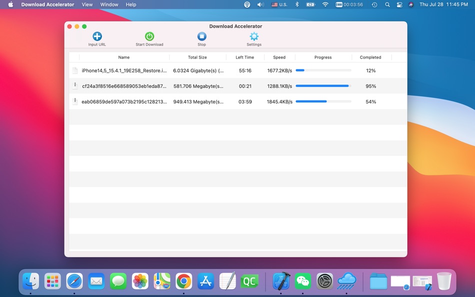Select the cf24a3f8516e668589053eb1eda87 file name
Screen dimensions: 475x297
coord(124,86)
